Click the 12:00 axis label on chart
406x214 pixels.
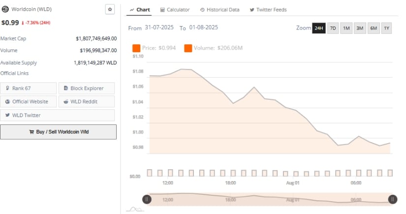click(168, 183)
